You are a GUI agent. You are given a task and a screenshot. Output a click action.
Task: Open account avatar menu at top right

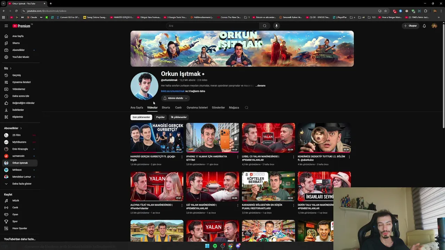point(434,26)
